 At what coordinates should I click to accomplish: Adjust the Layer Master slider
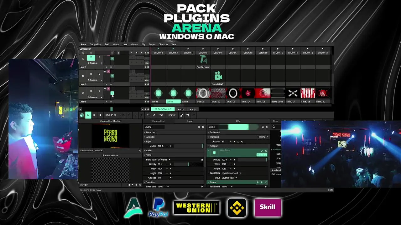coord(188,146)
